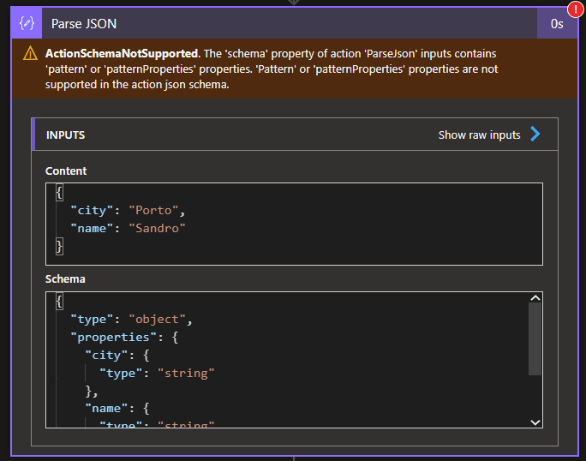
Task: Click the blue chevron beside Show raw inputs
Action: (535, 135)
